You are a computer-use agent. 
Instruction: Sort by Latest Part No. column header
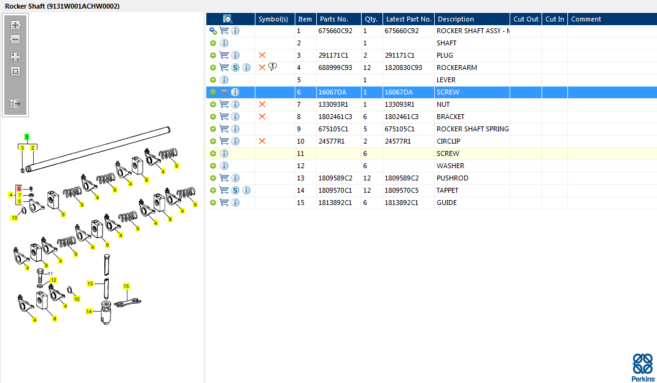tap(408, 19)
